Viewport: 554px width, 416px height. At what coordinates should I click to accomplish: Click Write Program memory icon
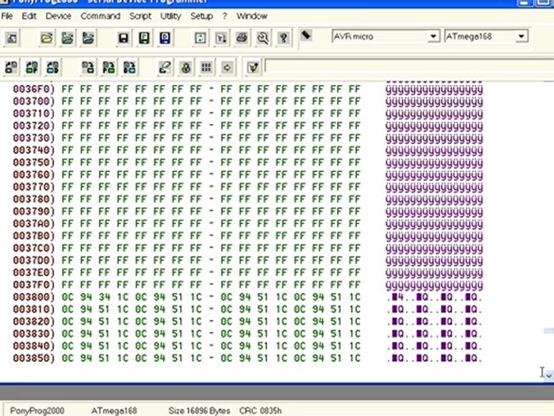(109, 67)
